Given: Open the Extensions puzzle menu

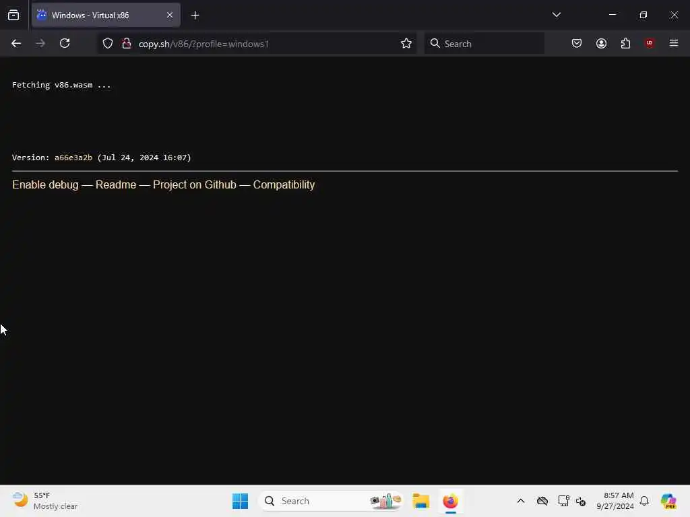Looking at the screenshot, I should 625,43.
